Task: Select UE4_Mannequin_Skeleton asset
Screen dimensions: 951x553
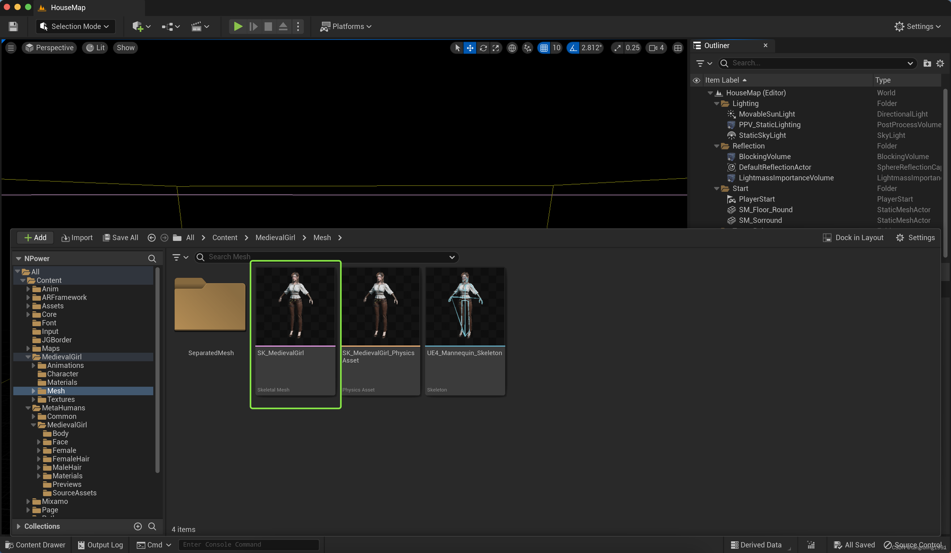Action: pyautogui.click(x=465, y=331)
